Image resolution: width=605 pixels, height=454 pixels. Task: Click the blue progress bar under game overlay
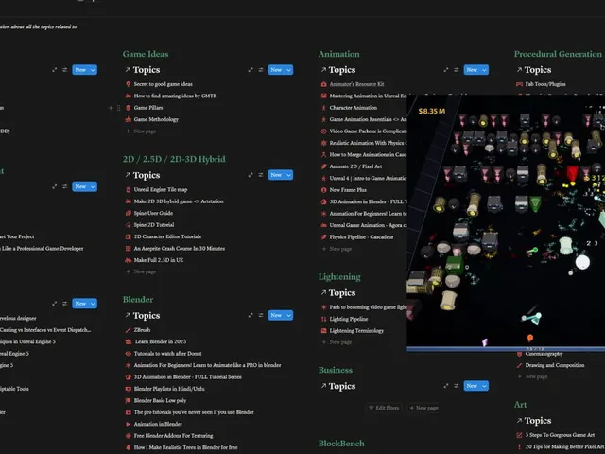coord(506,349)
